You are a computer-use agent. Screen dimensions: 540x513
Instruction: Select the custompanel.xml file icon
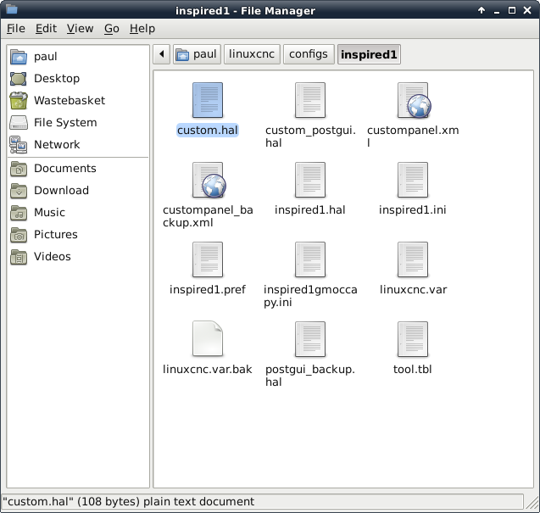(x=414, y=100)
